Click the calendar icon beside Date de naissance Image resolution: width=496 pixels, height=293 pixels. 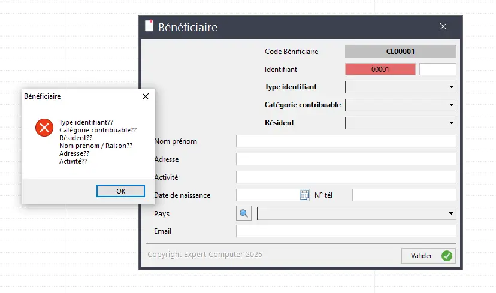point(304,195)
